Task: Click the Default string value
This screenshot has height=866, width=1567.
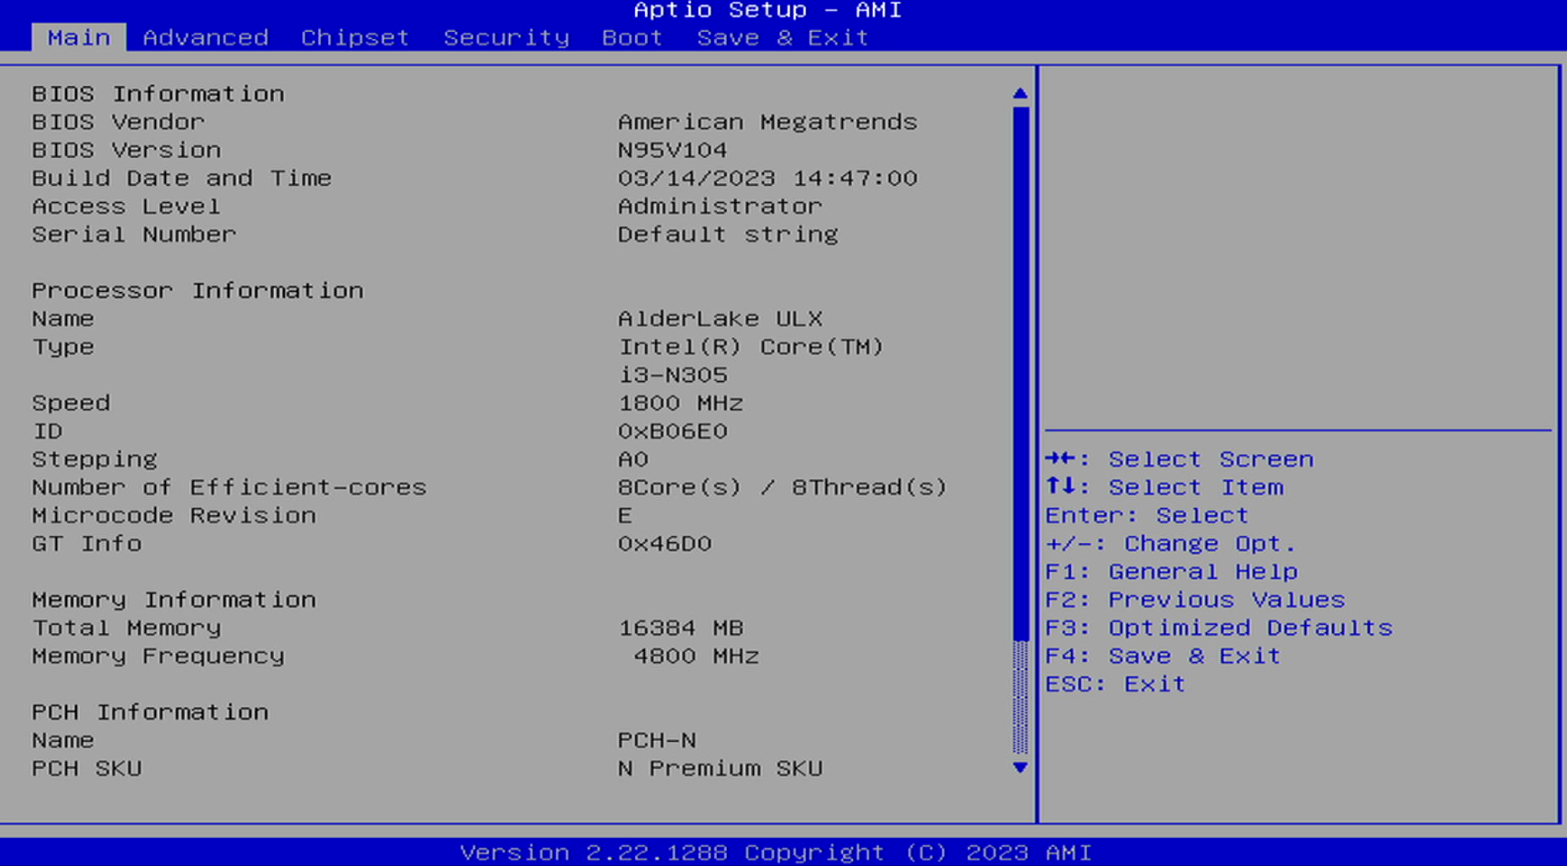Action: pyautogui.click(x=728, y=234)
